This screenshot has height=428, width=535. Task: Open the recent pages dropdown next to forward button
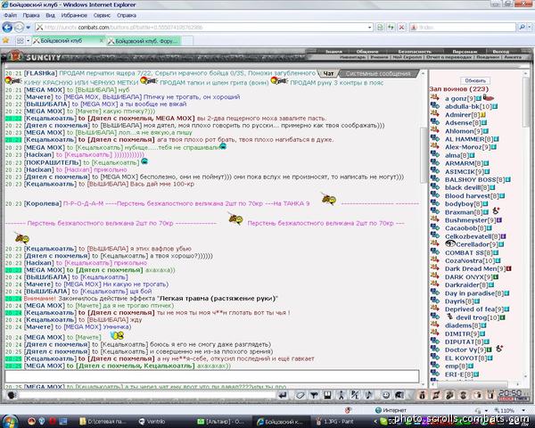point(28,28)
